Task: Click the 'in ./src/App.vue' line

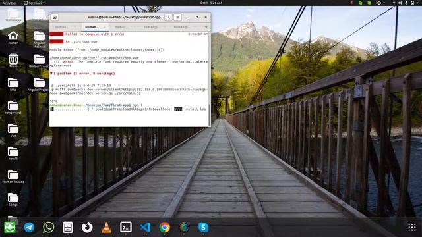Action: [81, 42]
